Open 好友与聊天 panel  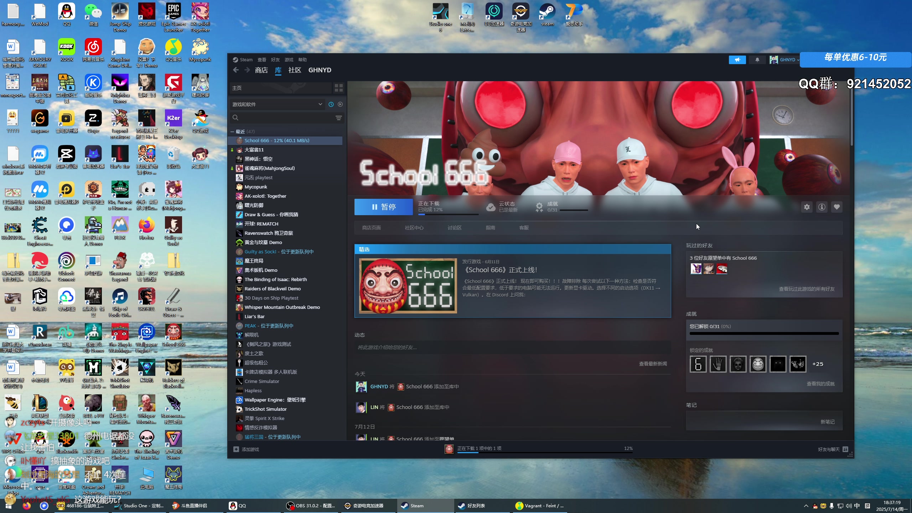[833, 450]
